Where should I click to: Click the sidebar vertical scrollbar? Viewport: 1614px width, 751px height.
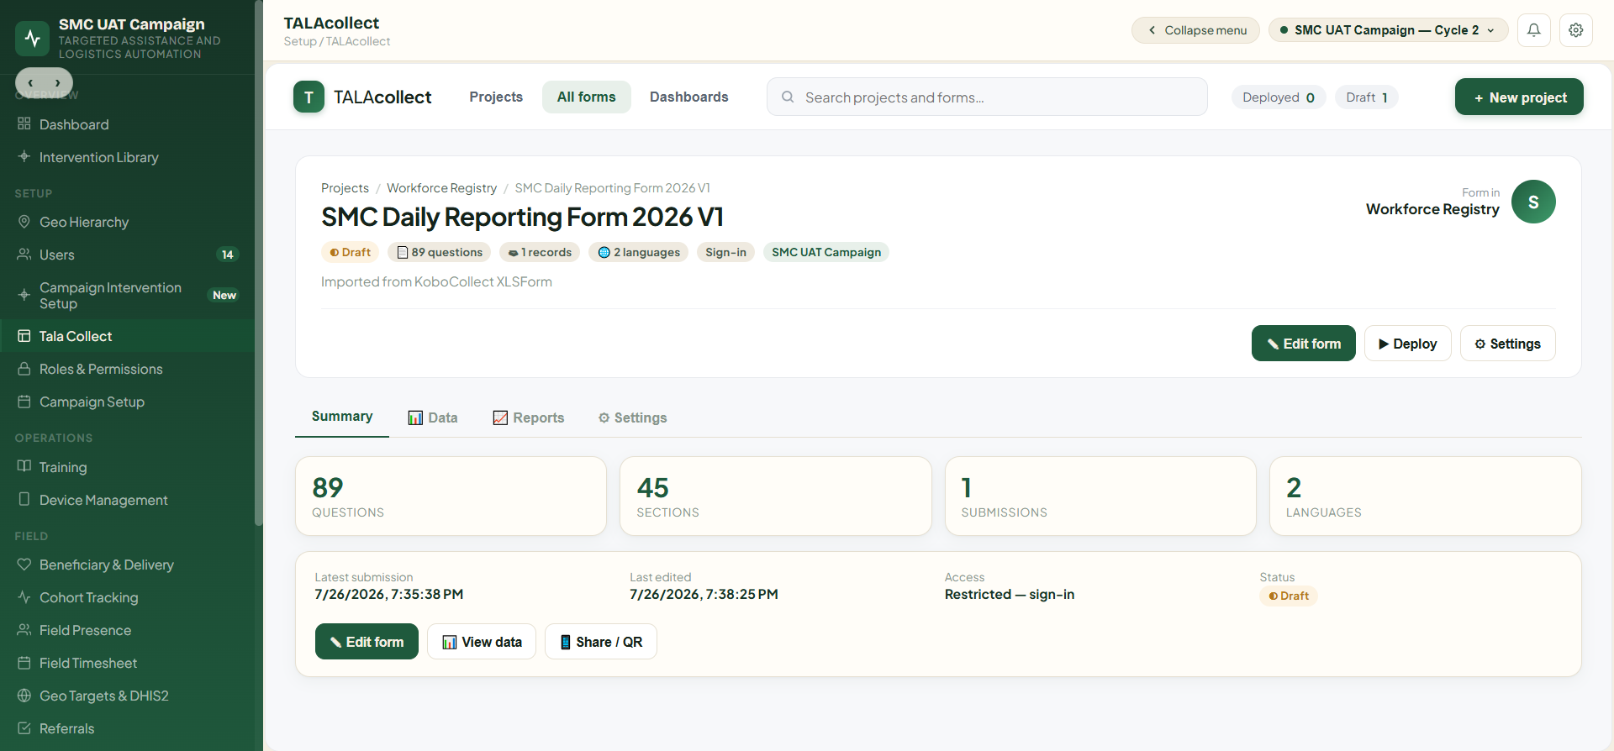[259, 263]
